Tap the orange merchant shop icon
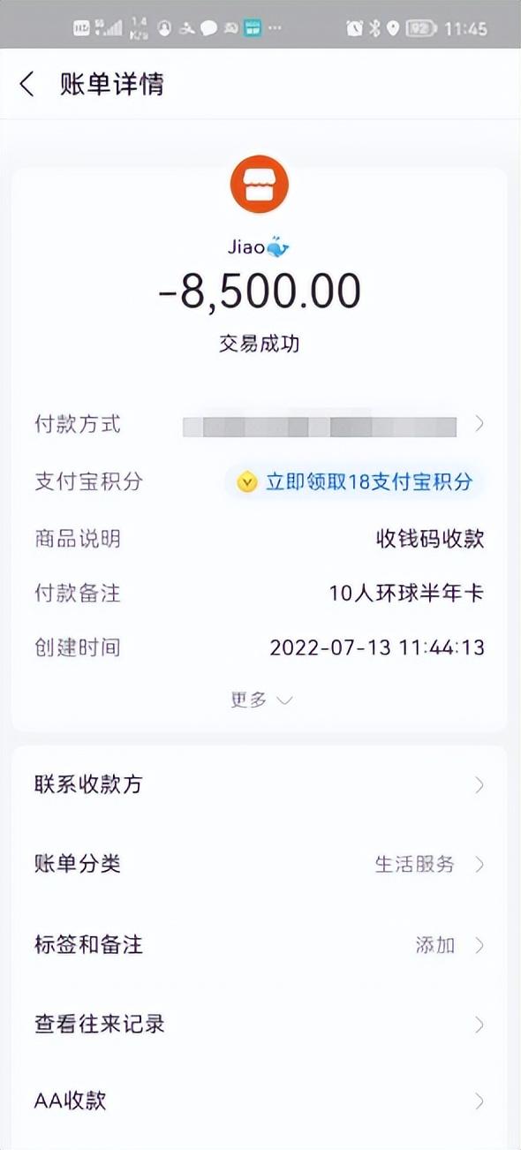 260,185
